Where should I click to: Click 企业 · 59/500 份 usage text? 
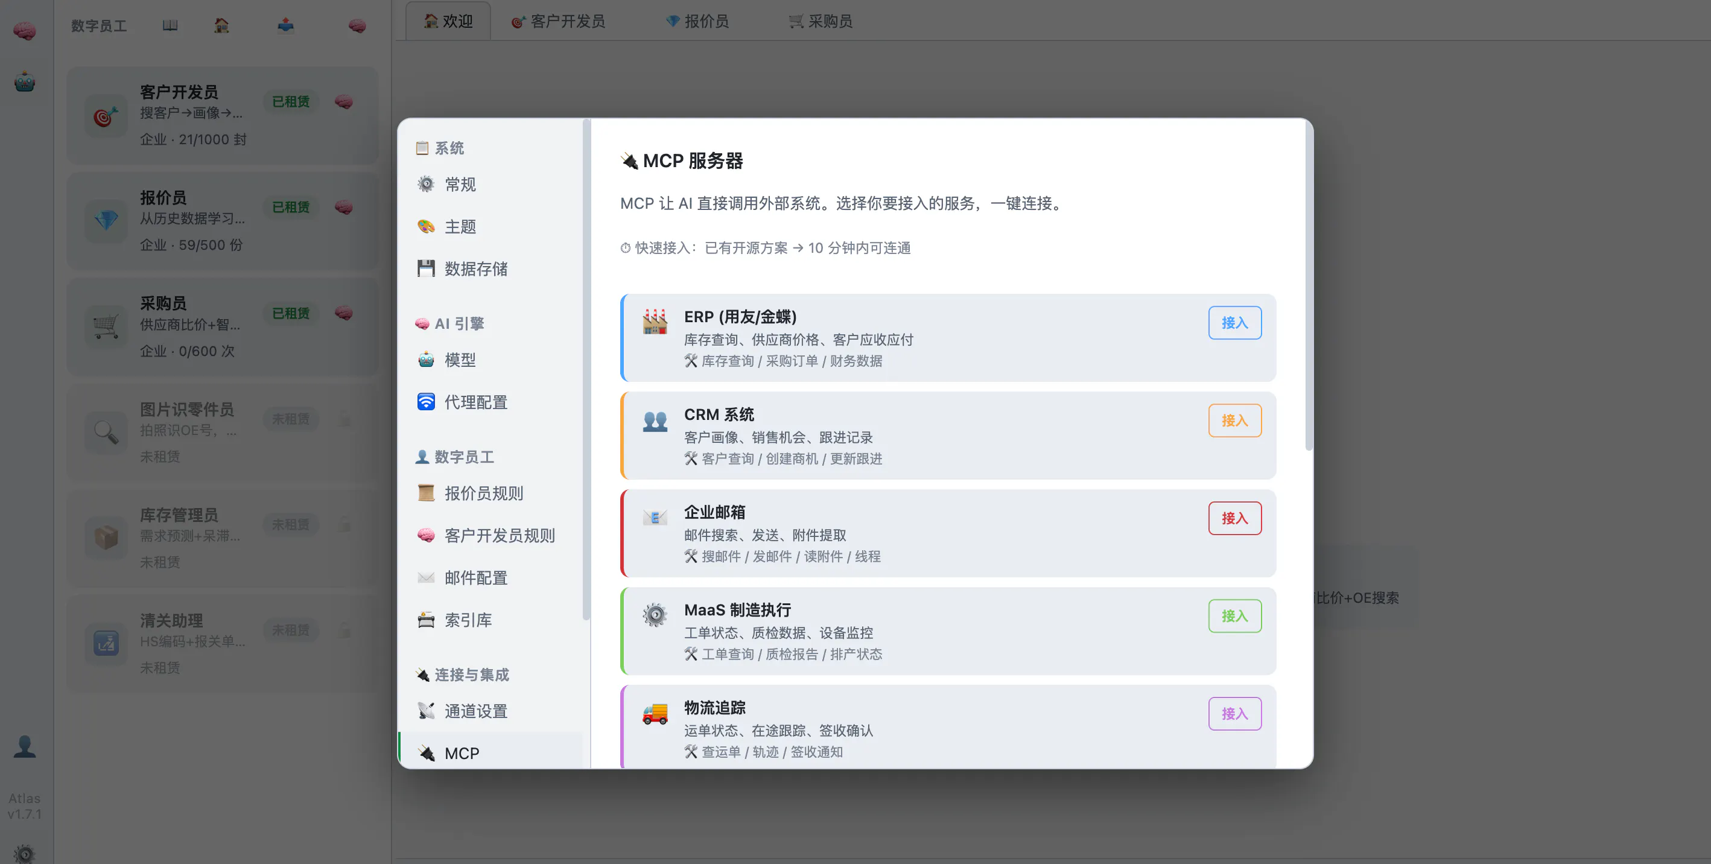point(191,245)
